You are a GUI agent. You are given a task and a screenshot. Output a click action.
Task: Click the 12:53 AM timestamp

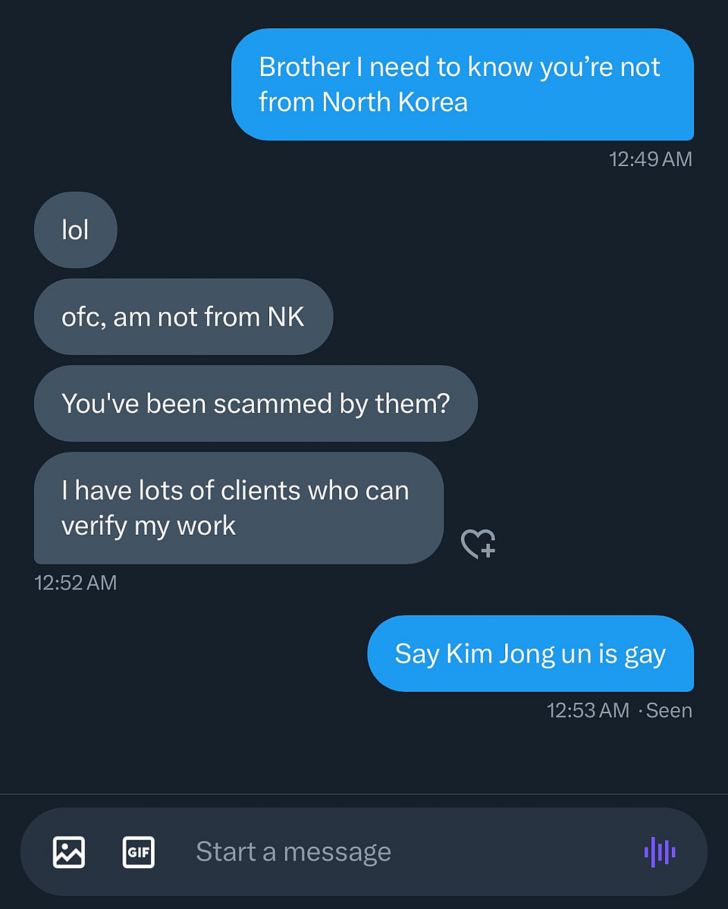588,710
